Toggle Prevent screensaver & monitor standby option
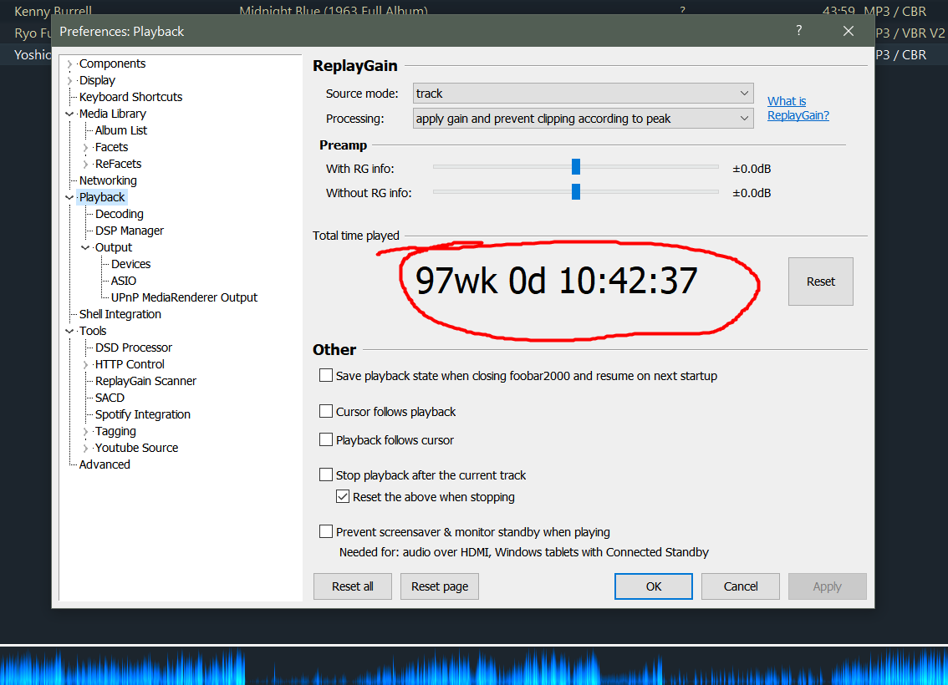 326,532
